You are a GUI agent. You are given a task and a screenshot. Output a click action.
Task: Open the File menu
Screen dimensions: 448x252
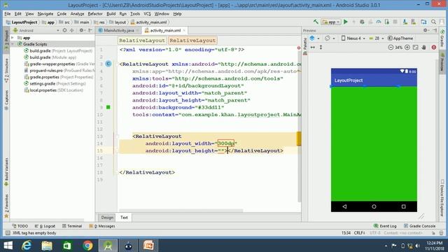coord(8,14)
